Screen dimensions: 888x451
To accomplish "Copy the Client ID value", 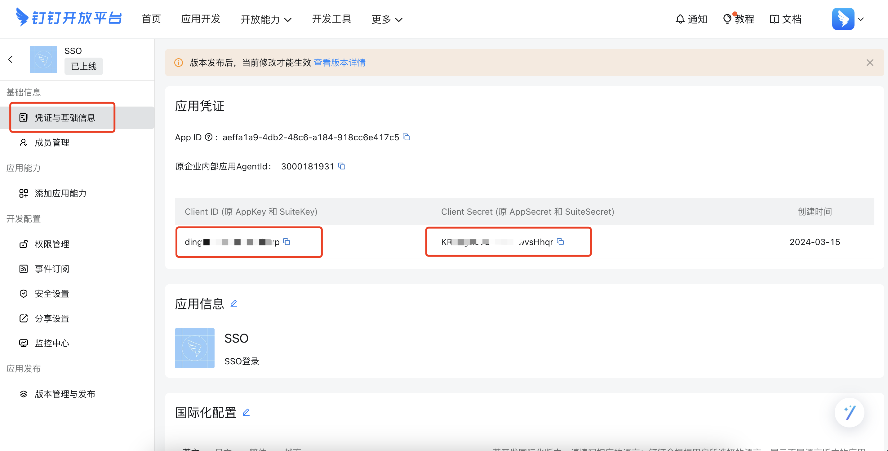I will (286, 242).
